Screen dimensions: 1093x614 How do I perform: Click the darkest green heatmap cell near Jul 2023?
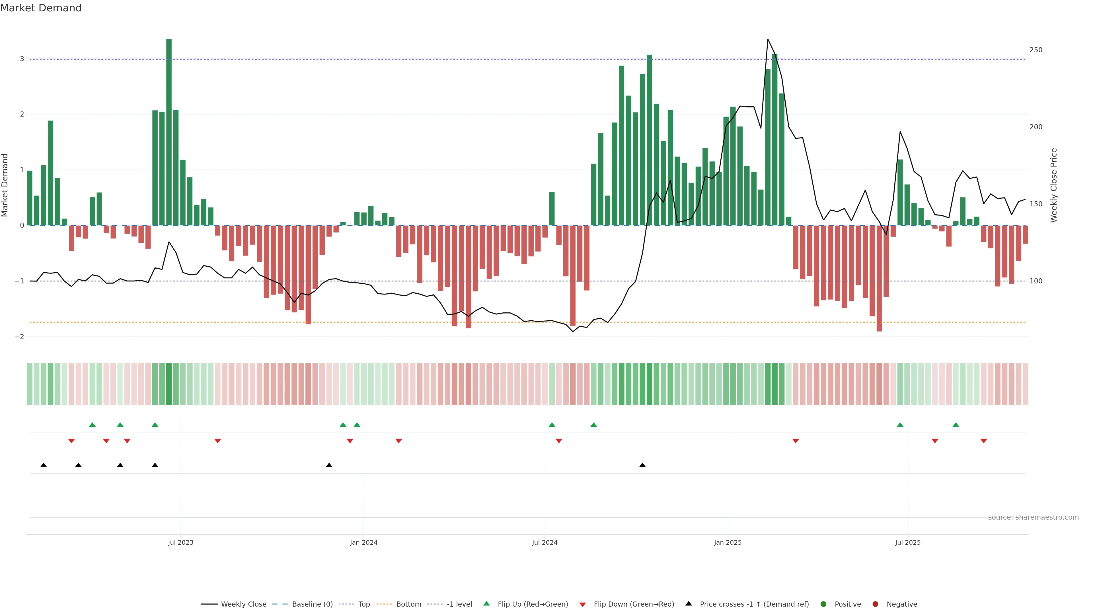click(169, 384)
